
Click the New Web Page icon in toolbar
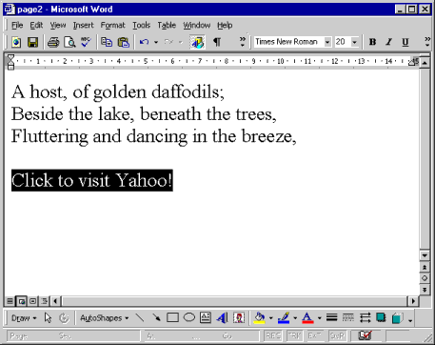click(x=16, y=42)
